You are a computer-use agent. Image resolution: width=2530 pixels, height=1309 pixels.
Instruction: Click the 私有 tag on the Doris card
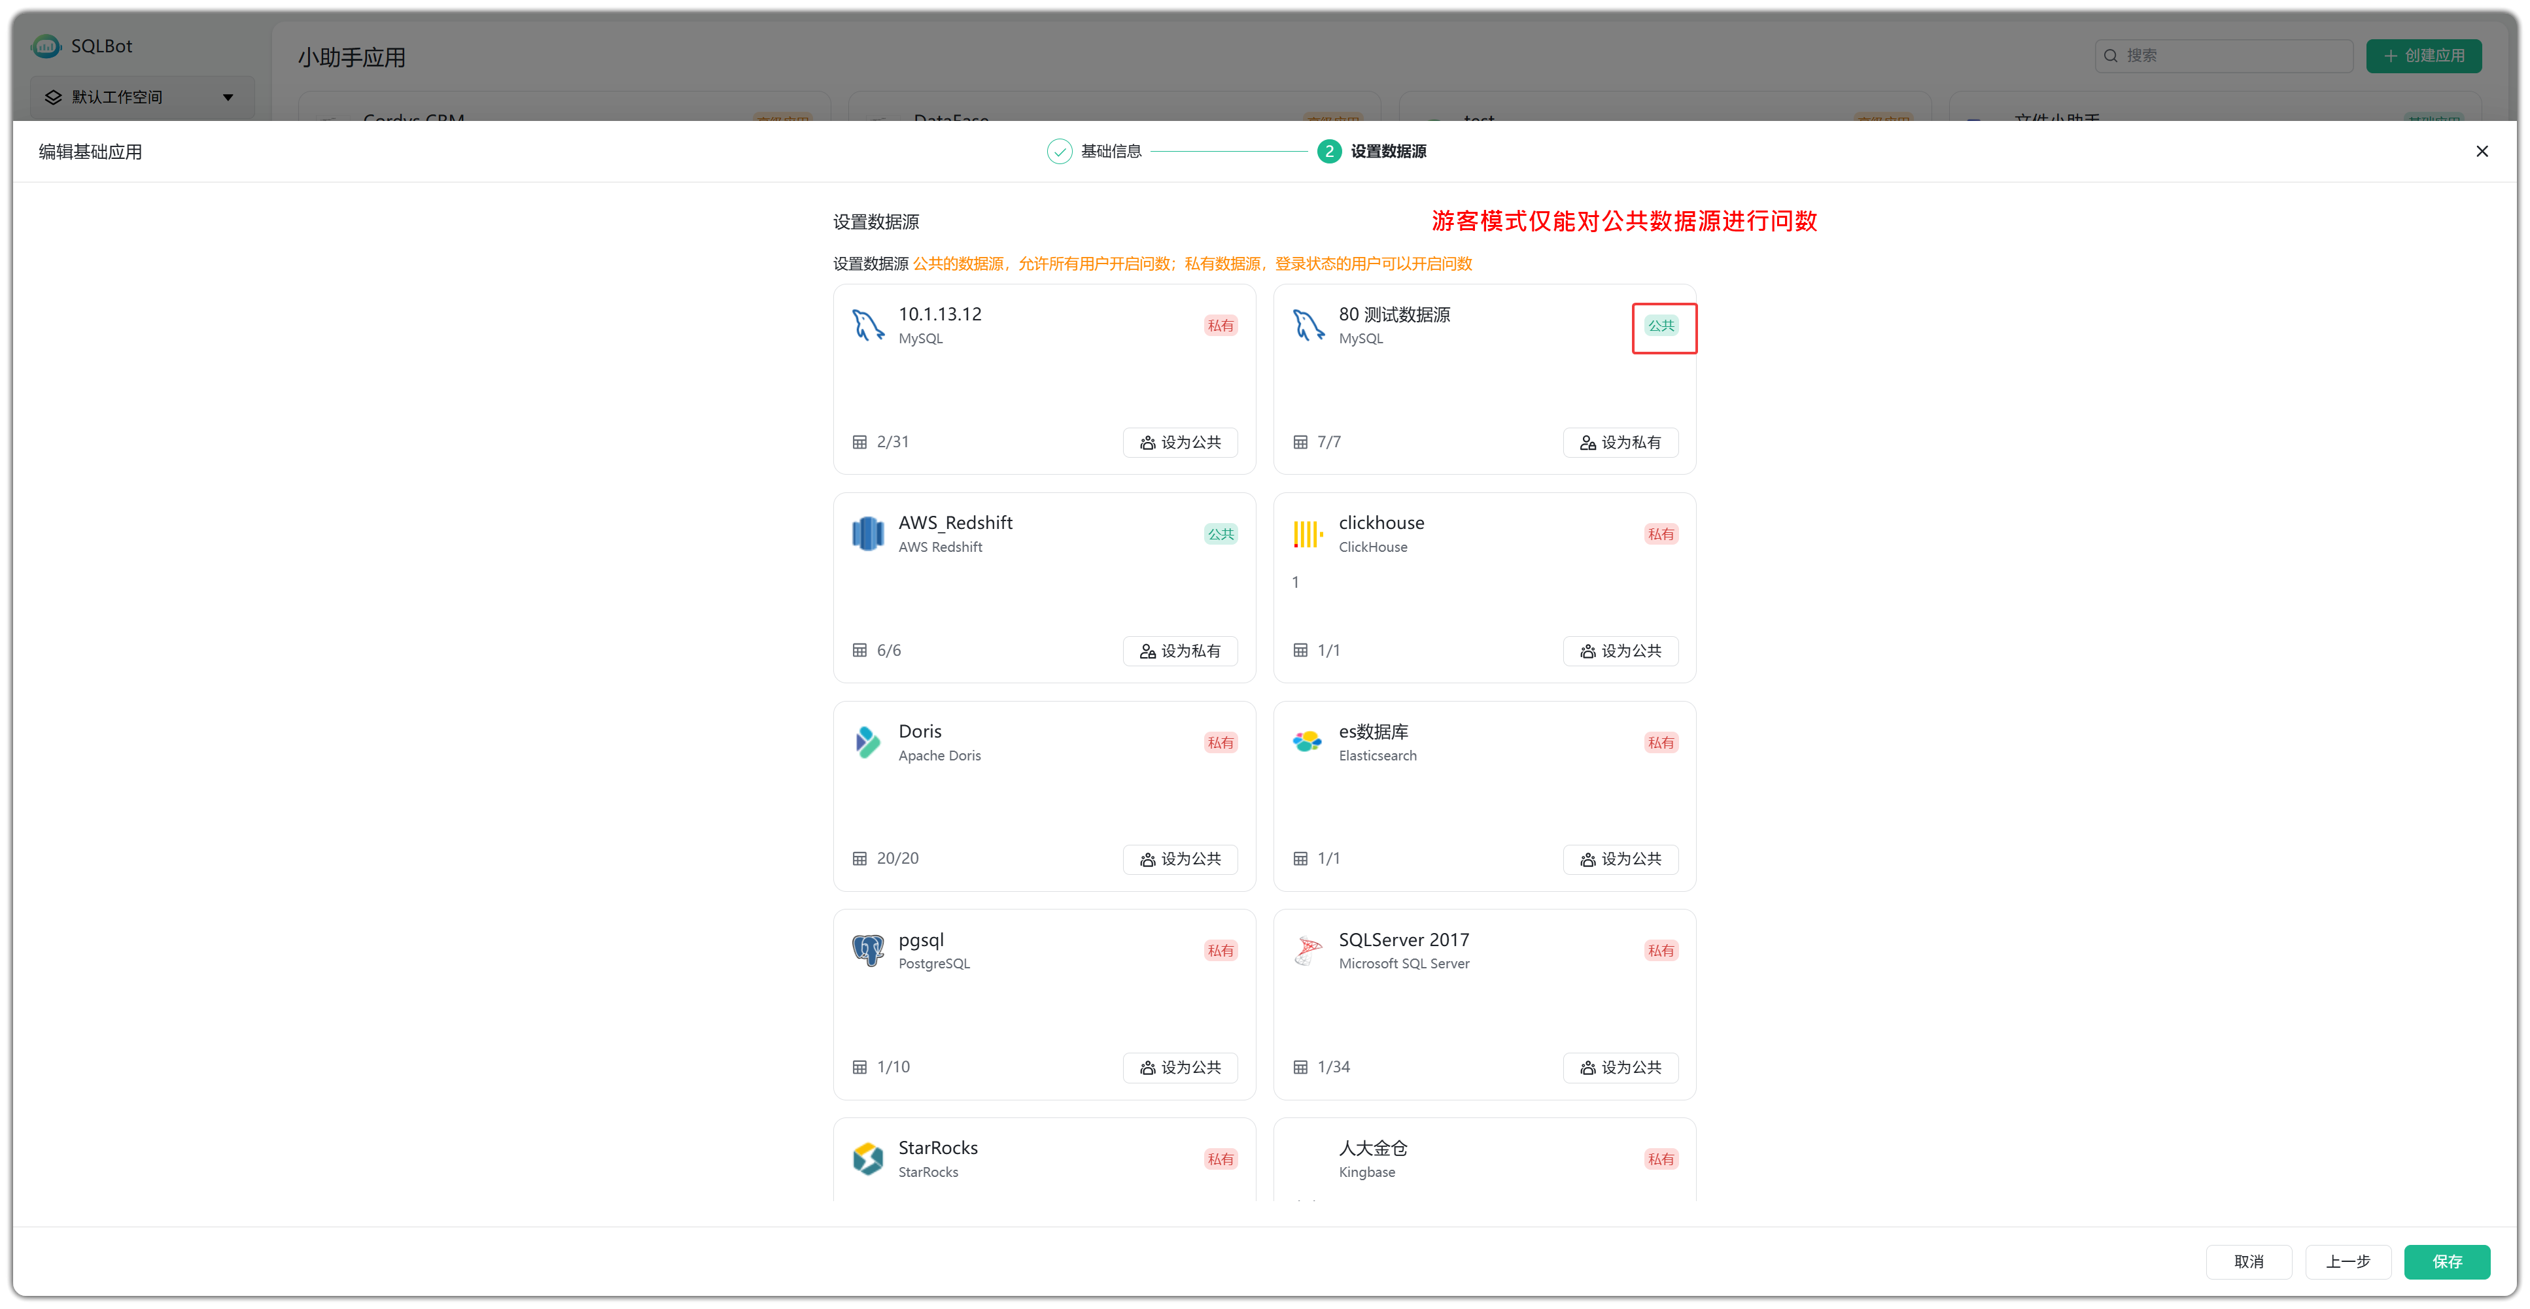tap(1221, 742)
